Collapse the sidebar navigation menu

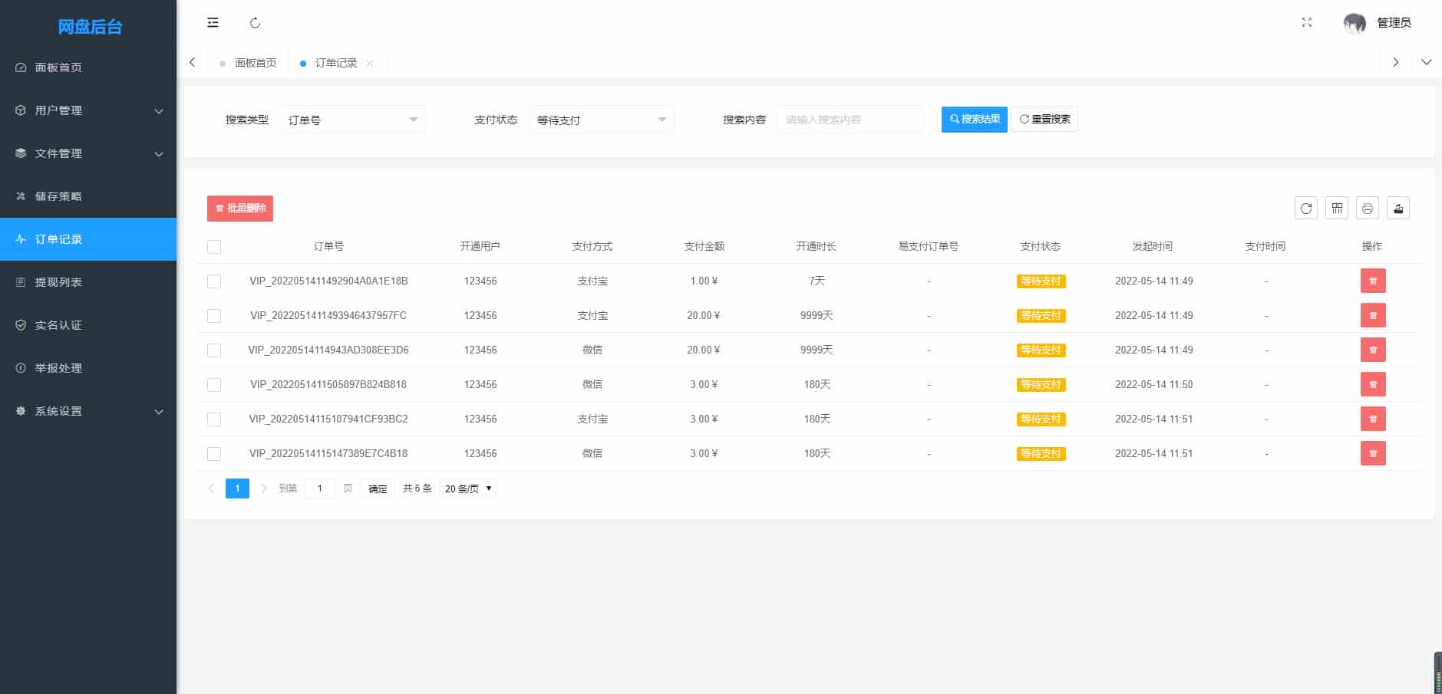(213, 22)
